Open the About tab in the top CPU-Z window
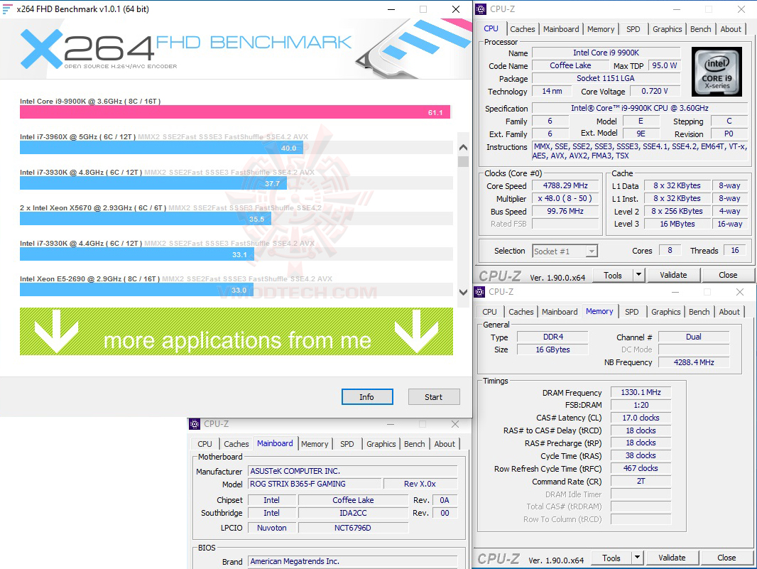The image size is (757, 569). pos(731,29)
